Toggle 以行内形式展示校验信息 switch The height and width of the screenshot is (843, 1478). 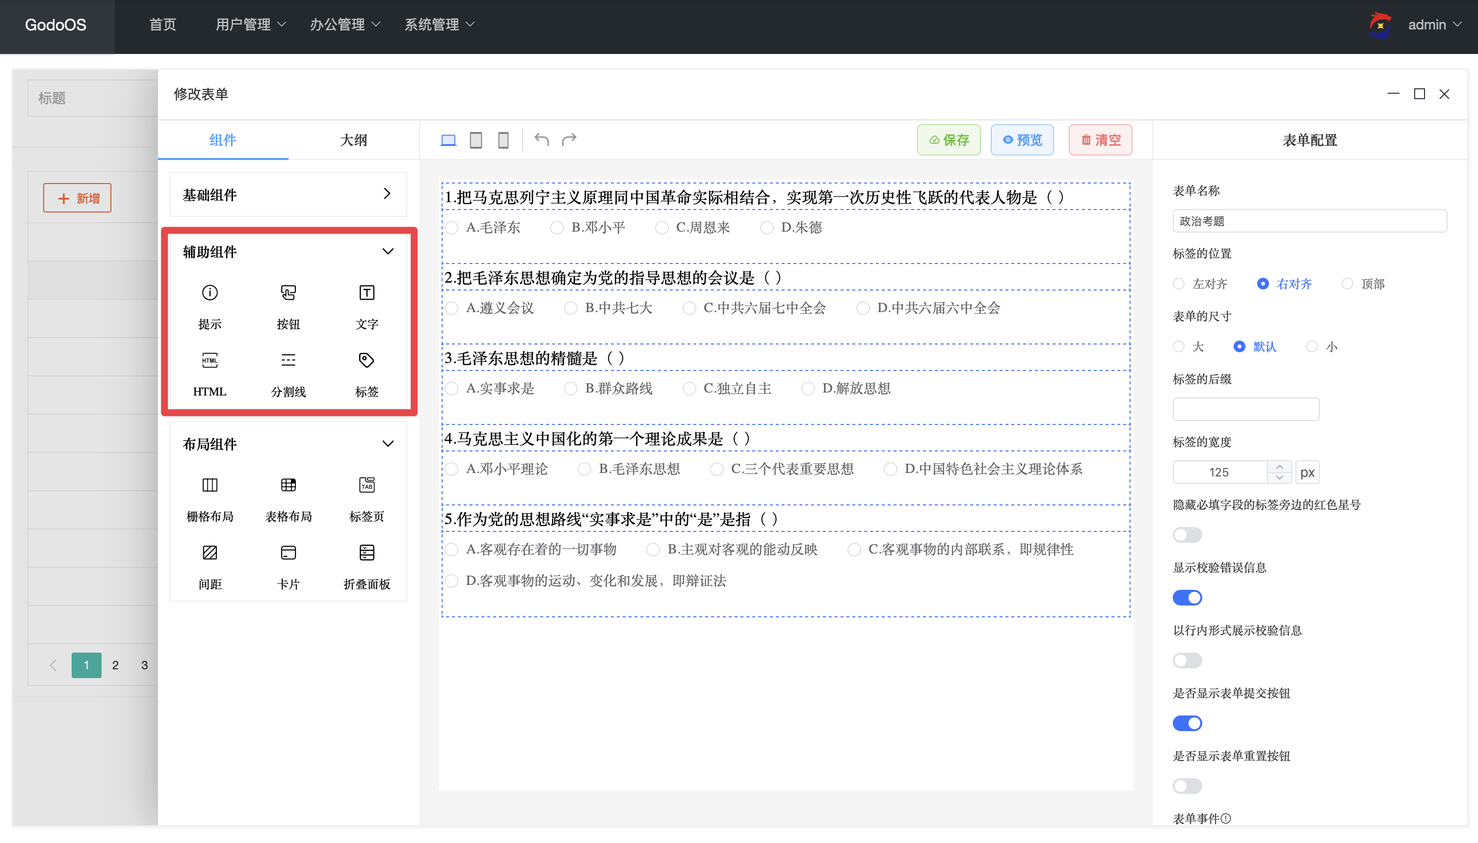(1187, 660)
